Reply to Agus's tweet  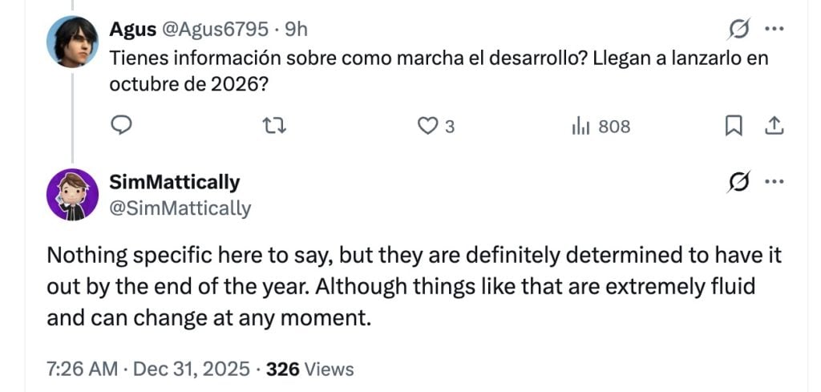point(119,126)
